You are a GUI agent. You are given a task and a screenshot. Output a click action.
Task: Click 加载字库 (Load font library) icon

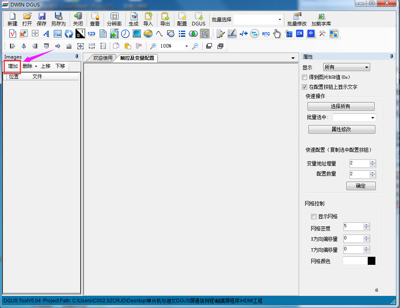[321, 19]
